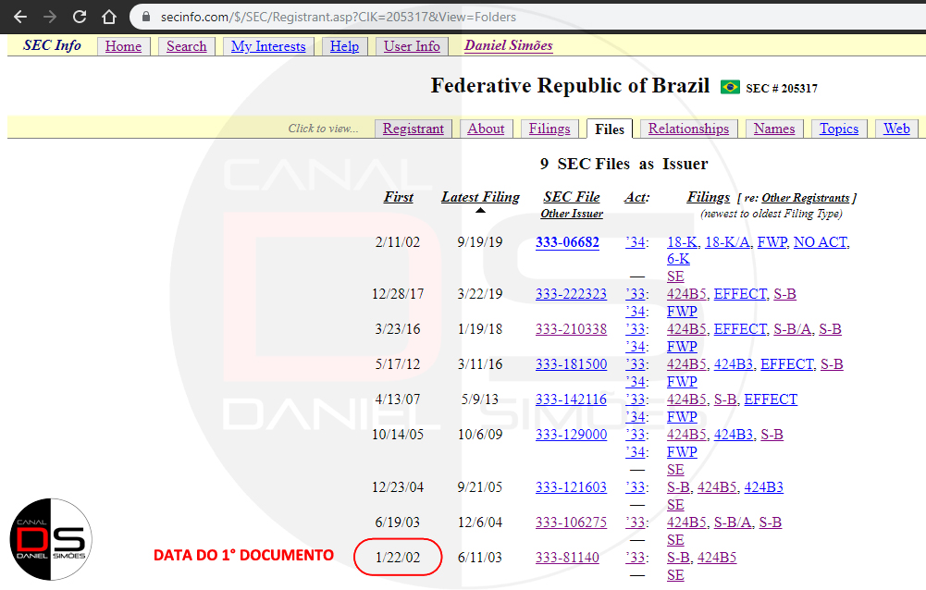Click the Other Issuer link
The height and width of the screenshot is (590, 926).
(x=572, y=214)
